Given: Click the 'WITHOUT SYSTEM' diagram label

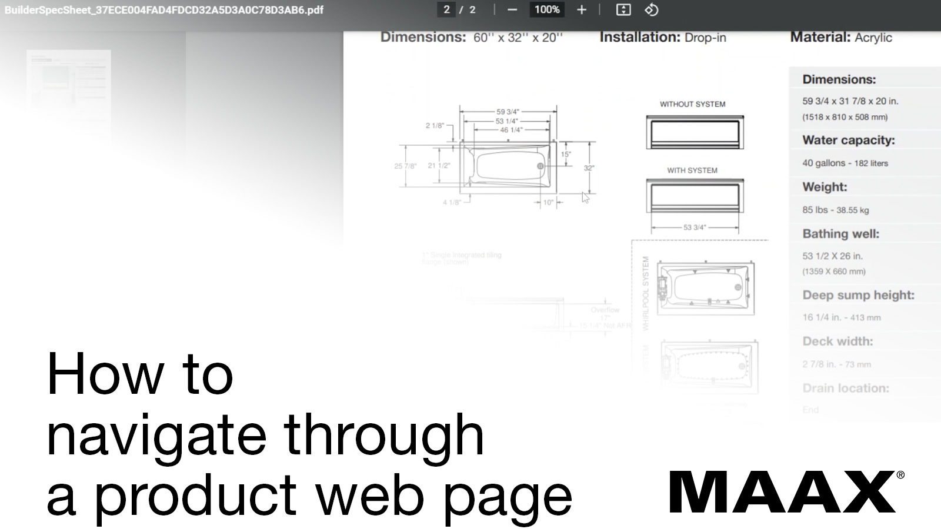Looking at the screenshot, I should pos(692,104).
